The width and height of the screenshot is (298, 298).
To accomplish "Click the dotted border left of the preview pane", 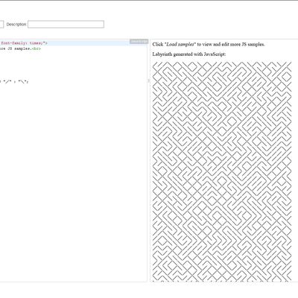I will point(150,174).
